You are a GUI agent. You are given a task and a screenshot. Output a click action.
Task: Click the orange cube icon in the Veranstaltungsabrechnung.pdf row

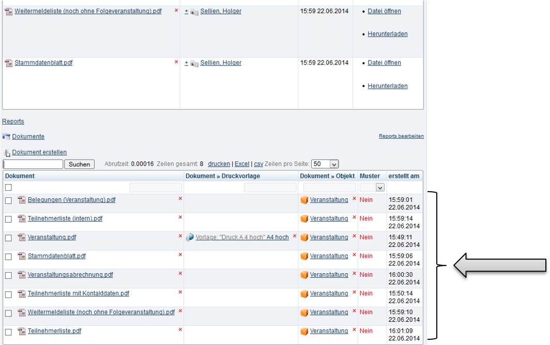[x=304, y=275]
